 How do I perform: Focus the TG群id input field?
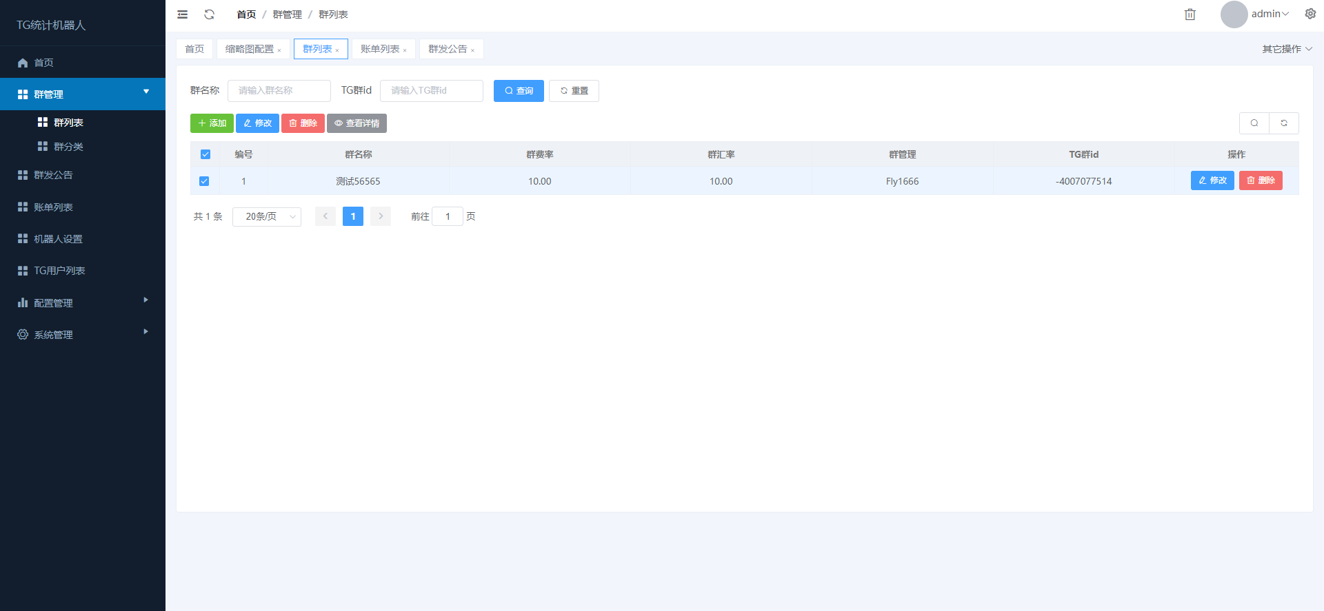pos(432,91)
